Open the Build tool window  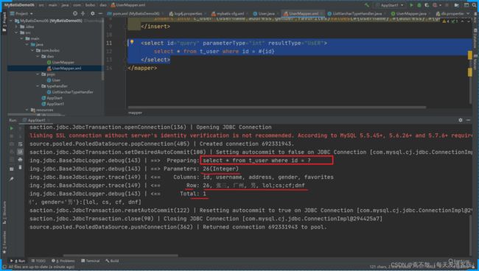(112, 261)
